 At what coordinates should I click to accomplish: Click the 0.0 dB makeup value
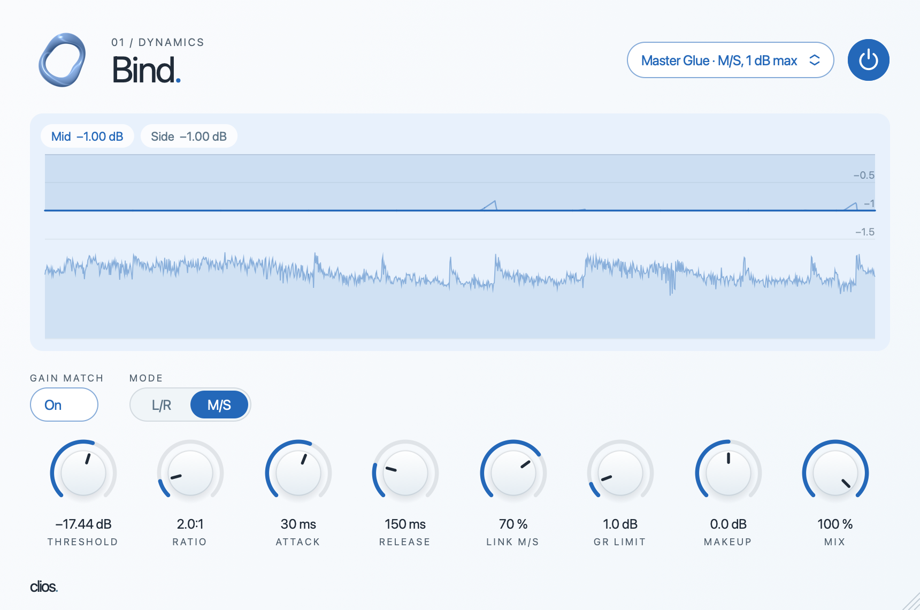point(728,524)
